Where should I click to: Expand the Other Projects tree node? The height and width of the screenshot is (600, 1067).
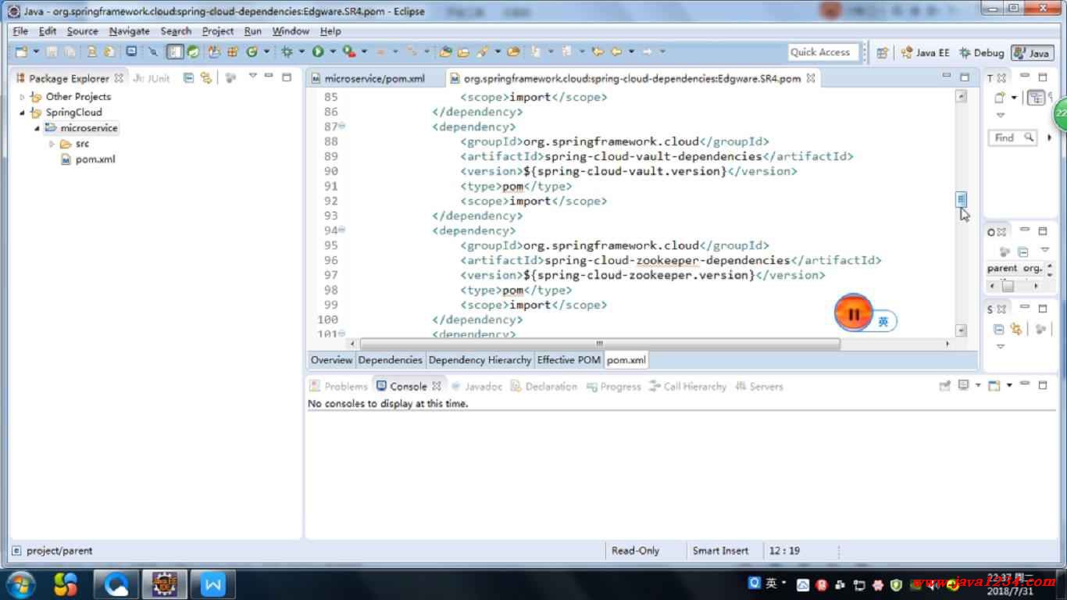[22, 97]
